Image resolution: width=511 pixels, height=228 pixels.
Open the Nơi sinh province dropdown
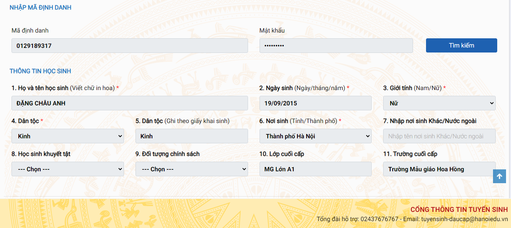(315, 136)
